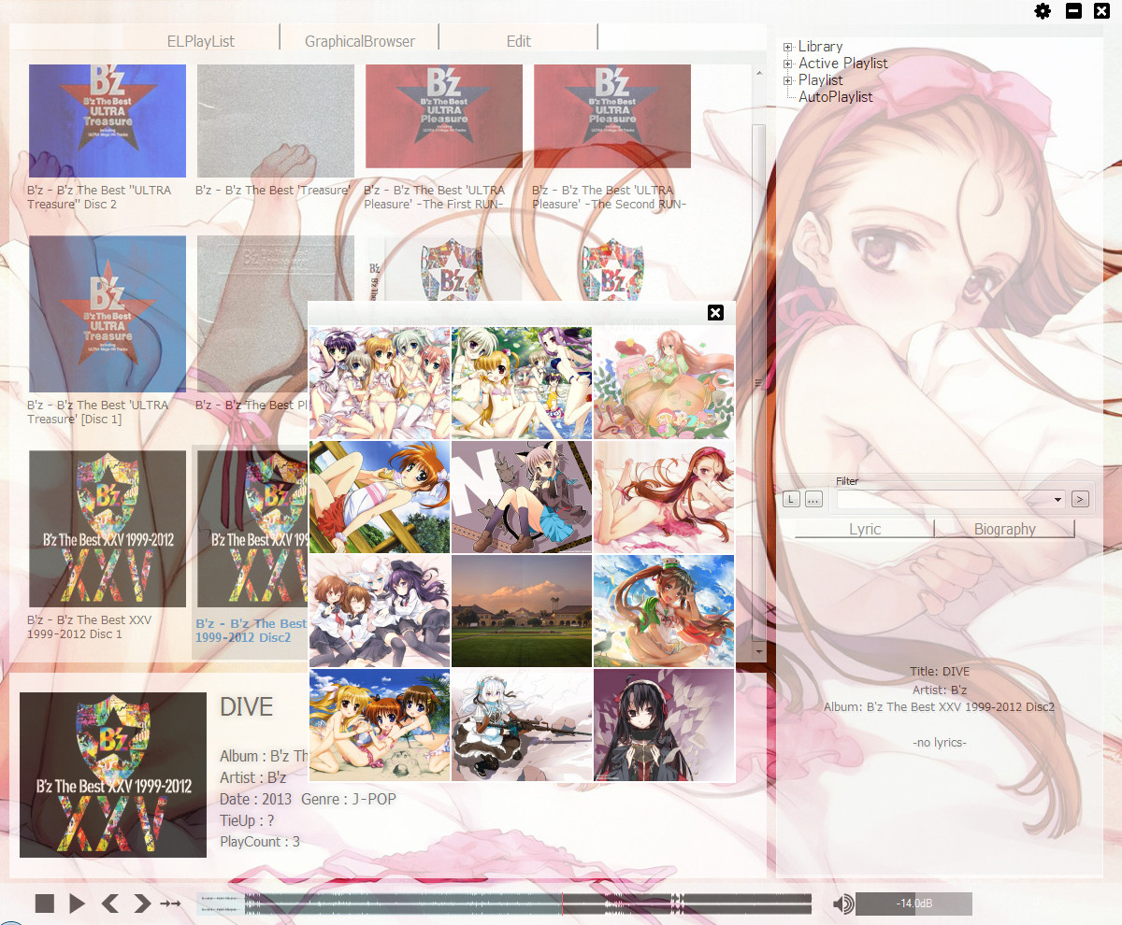1122x925 pixels.
Task: Select ULTRA Pleasure The Second RUN cover
Action: click(612, 116)
